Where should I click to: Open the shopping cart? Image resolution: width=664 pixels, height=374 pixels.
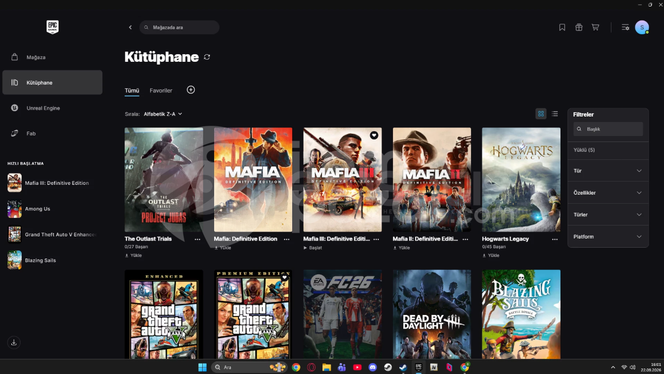tap(595, 27)
